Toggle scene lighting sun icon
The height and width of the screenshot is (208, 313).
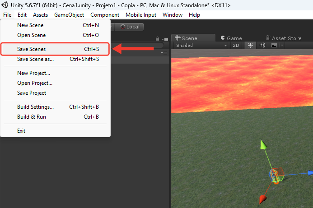click(x=250, y=46)
